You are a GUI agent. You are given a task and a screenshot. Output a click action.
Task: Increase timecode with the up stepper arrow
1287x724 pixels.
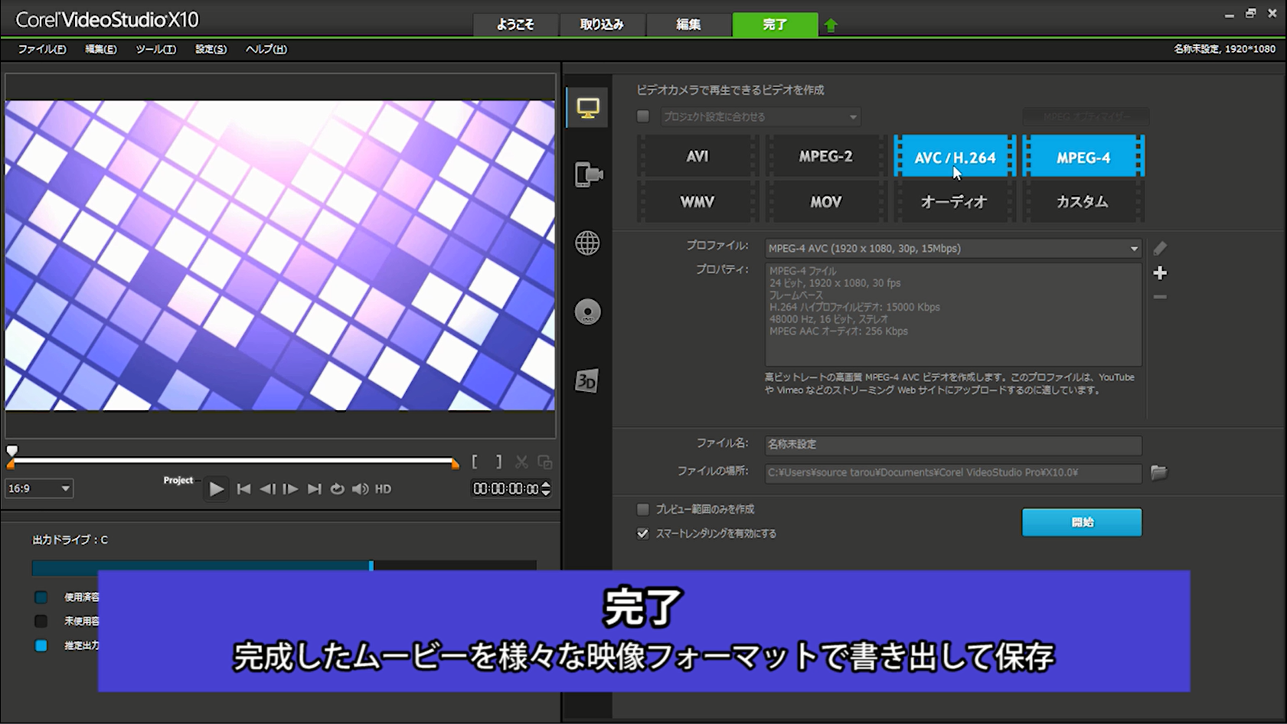[x=545, y=484]
